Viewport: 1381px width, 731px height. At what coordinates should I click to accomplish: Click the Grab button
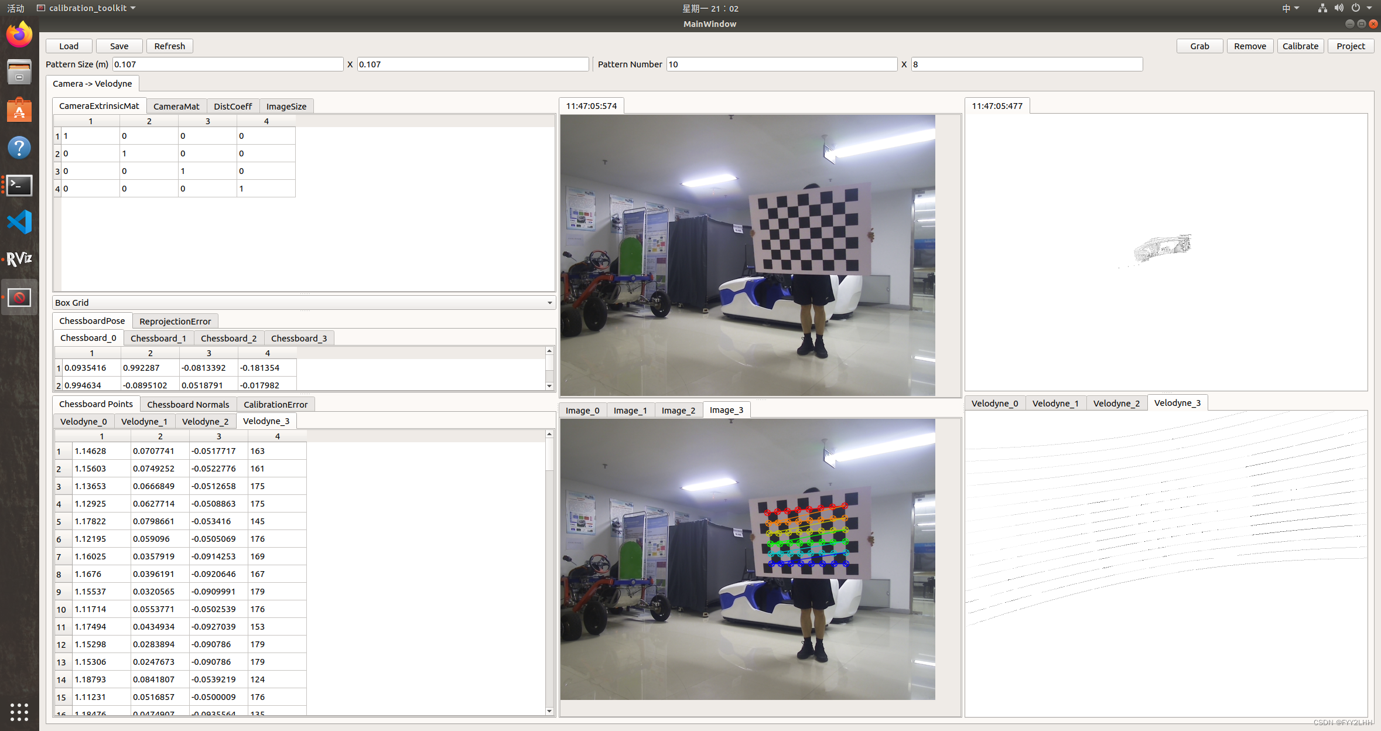1198,46
